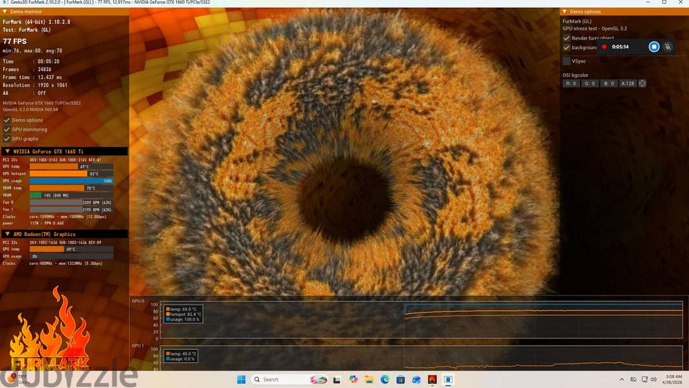This screenshot has width=689, height=388.
Task: Click the screen recorder taskbar icon
Action: click(448, 380)
